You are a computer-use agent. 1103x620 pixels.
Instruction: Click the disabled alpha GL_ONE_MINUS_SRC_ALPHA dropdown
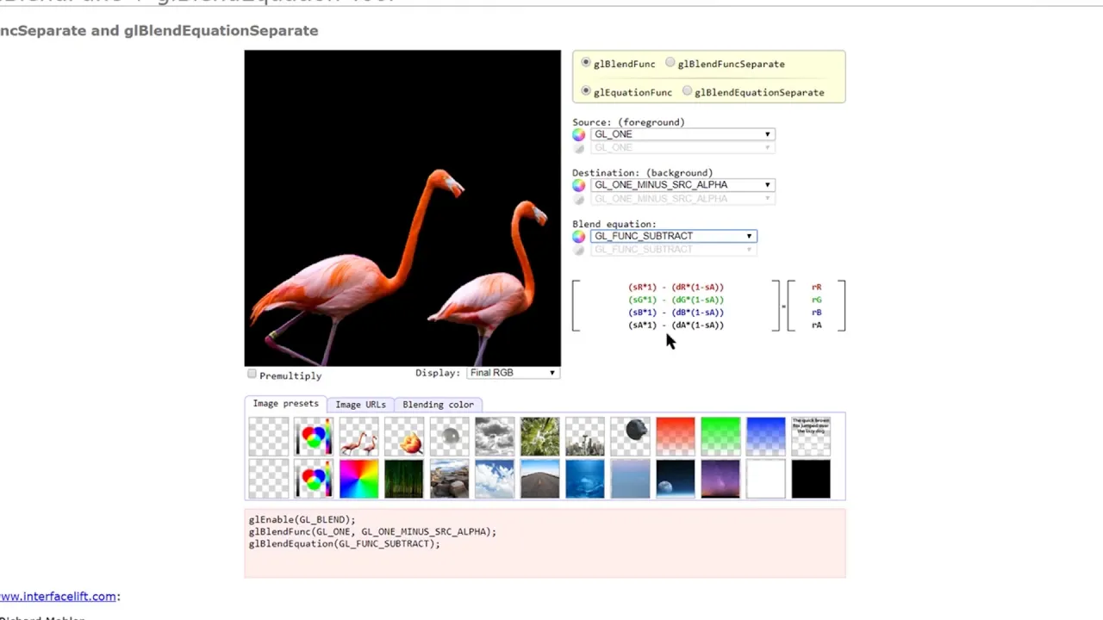point(682,199)
